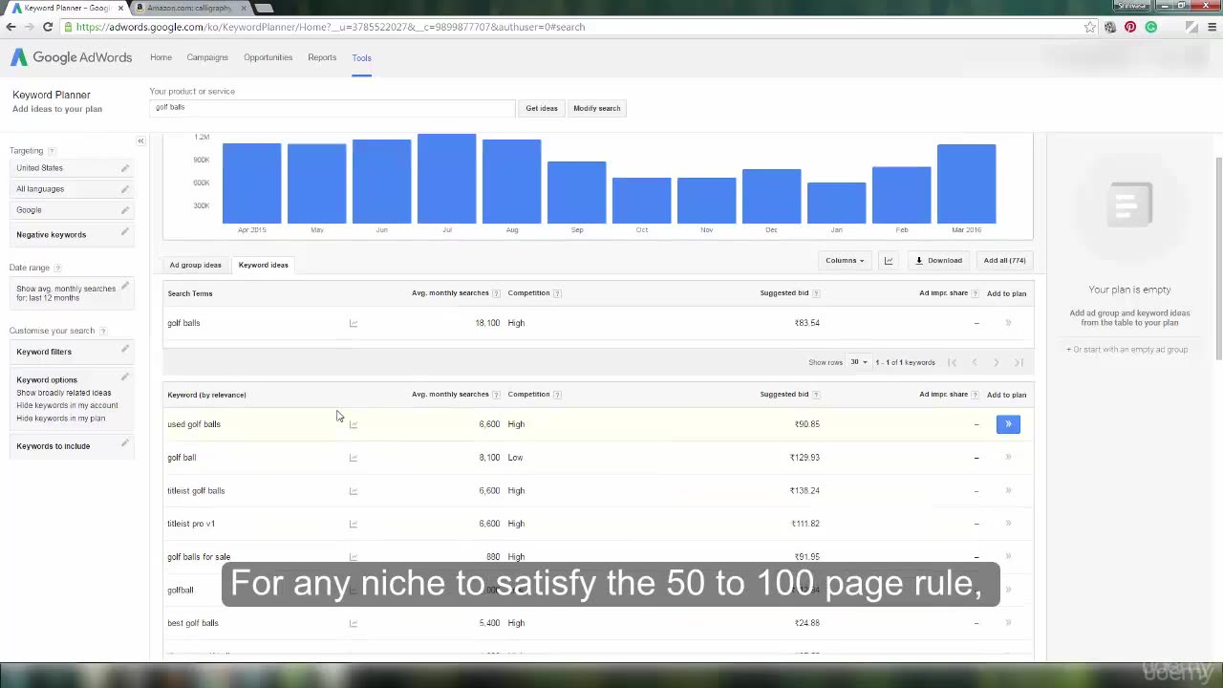1223x688 pixels.
Task: Click Customise your search help icon
Action: coord(102,332)
